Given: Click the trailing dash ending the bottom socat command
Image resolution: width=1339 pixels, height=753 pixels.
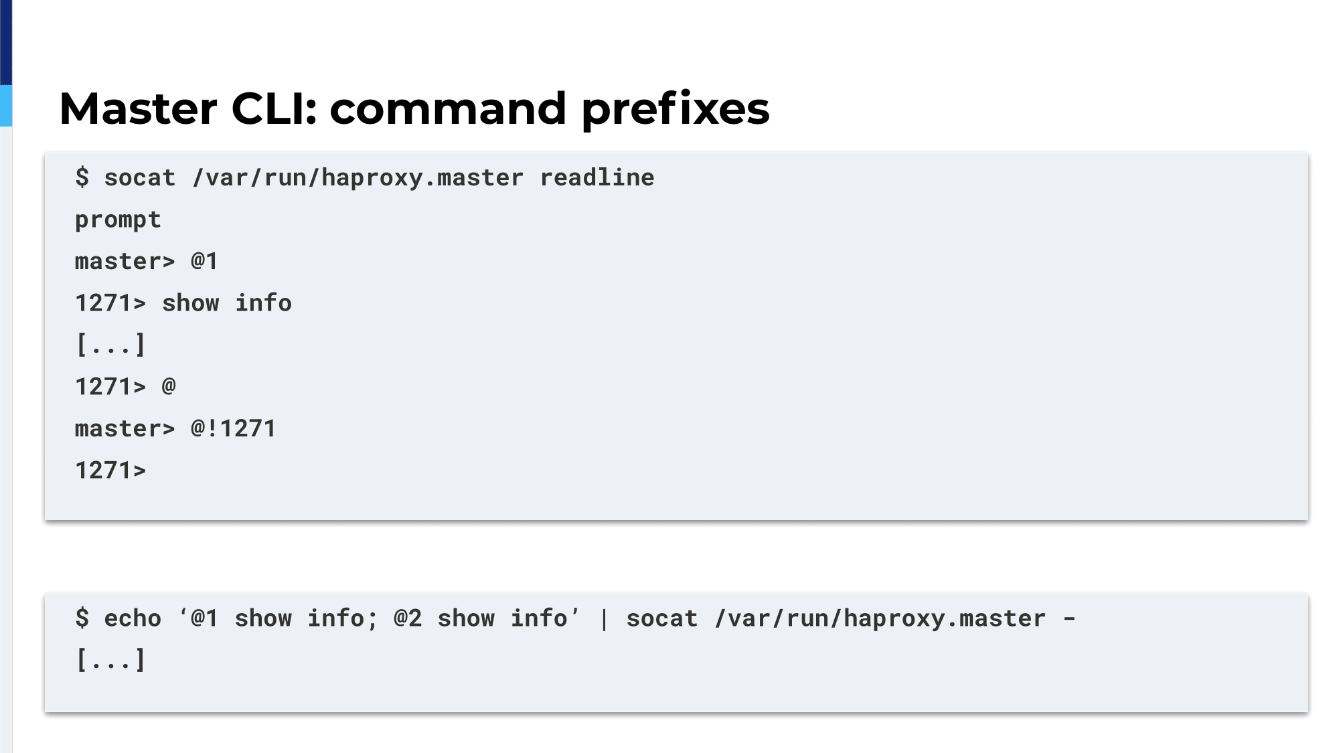Looking at the screenshot, I should [1069, 619].
